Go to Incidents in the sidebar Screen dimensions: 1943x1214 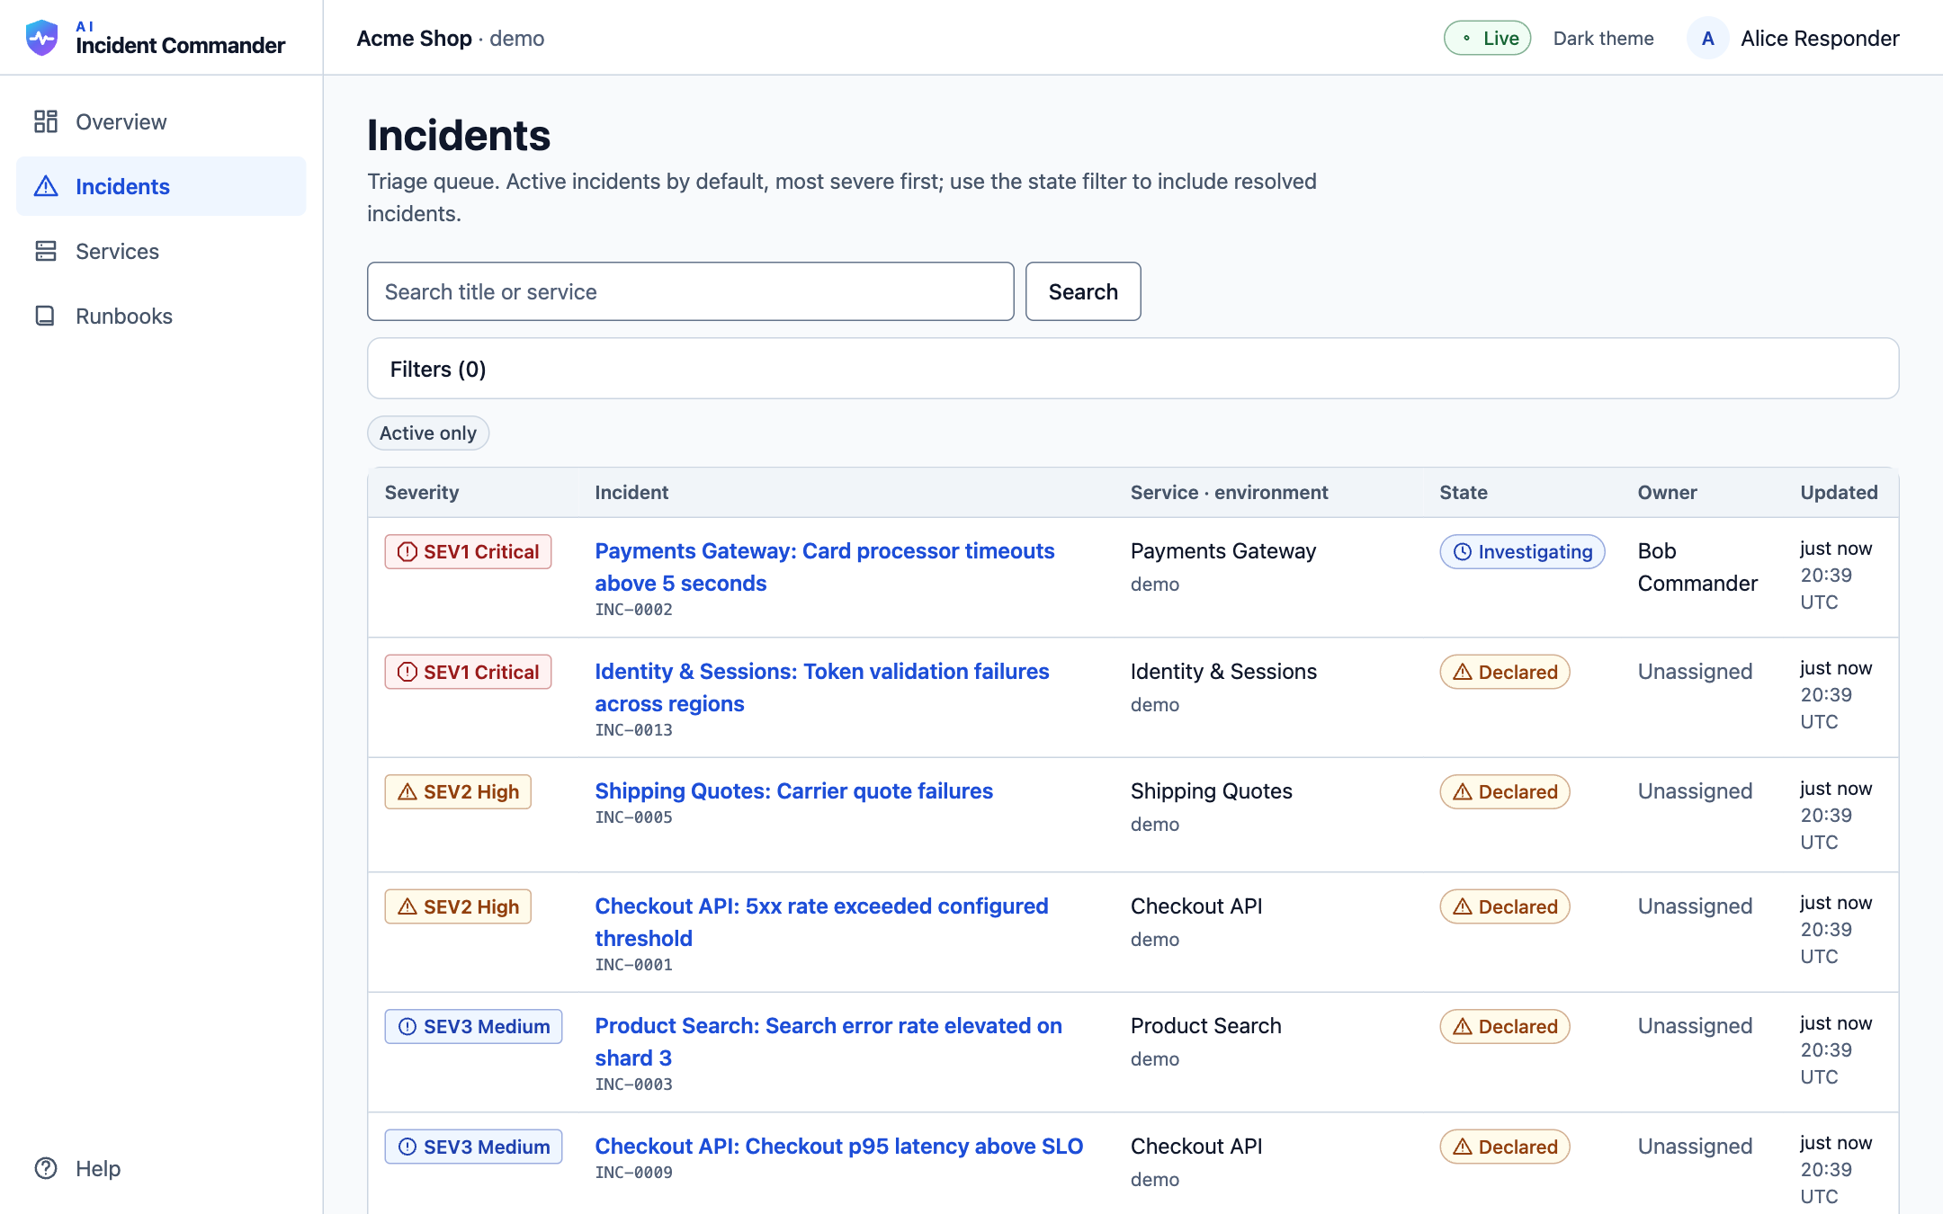(x=161, y=186)
